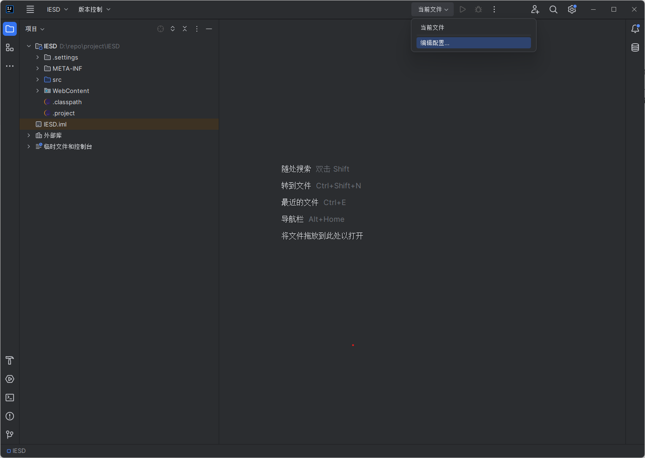This screenshot has width=645, height=458.
Task: Click the Debug bug icon
Action: click(x=478, y=9)
